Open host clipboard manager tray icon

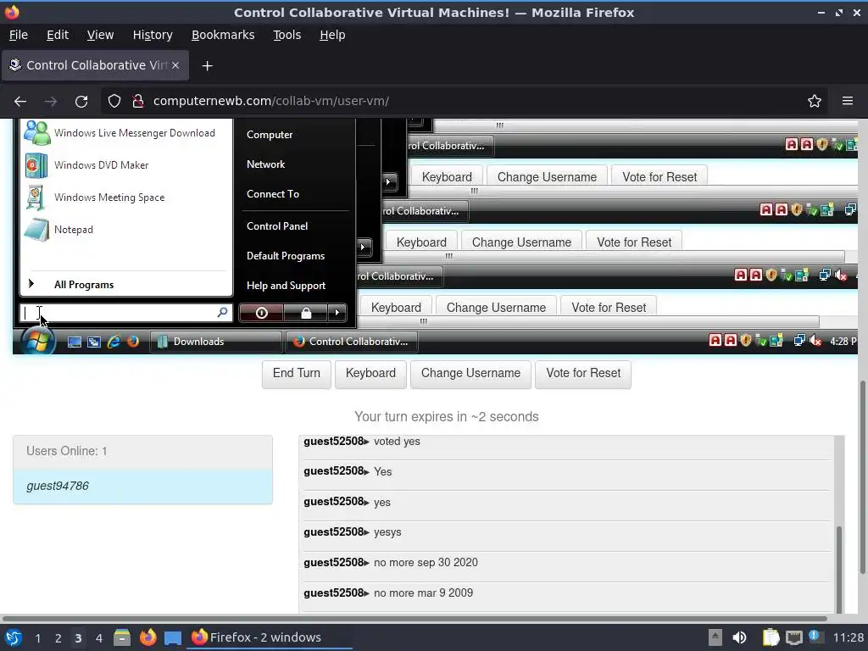tap(771, 637)
